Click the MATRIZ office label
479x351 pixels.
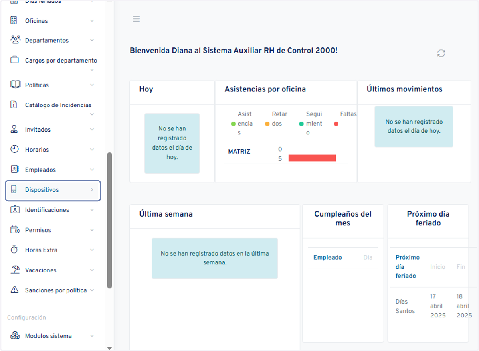pyautogui.click(x=239, y=152)
